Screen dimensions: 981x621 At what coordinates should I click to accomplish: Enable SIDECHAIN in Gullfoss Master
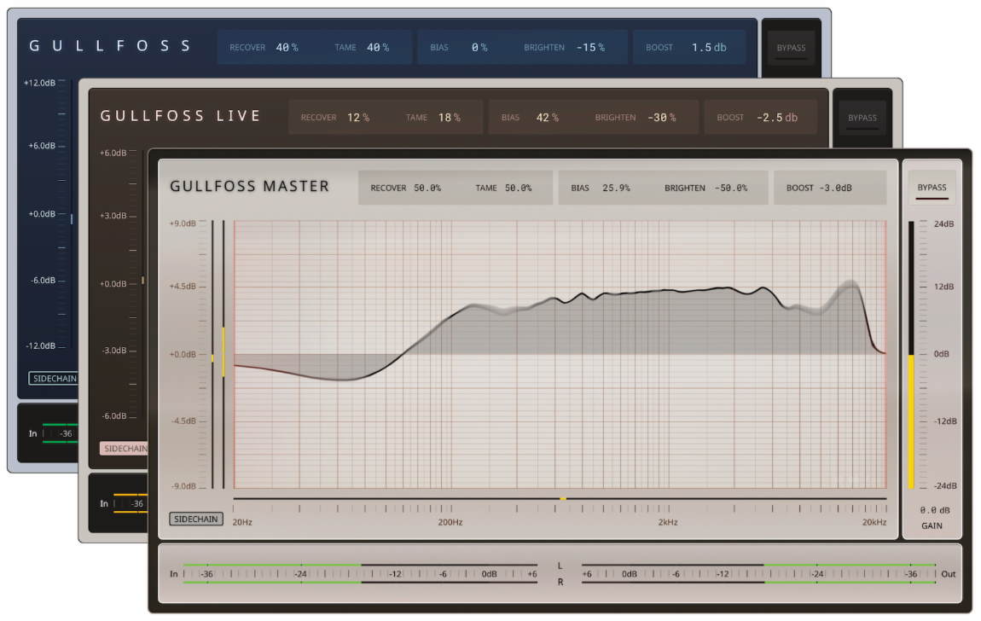(195, 519)
